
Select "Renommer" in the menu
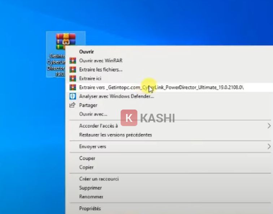pos(91,197)
